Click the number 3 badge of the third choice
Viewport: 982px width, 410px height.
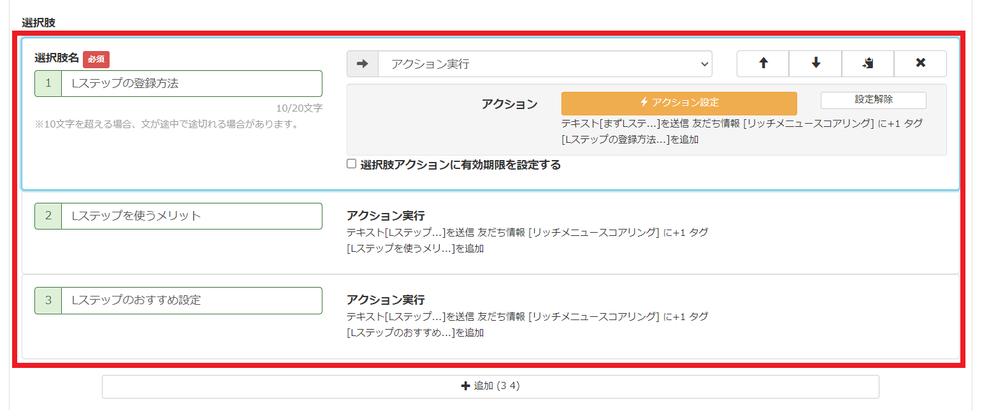click(x=48, y=300)
